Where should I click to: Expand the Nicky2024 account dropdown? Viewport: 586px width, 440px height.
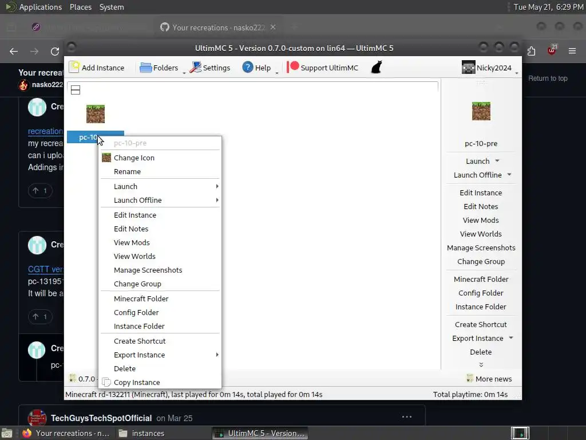517,73
